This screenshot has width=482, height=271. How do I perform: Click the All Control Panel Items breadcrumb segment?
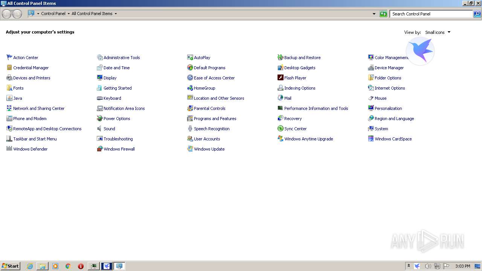92,14
